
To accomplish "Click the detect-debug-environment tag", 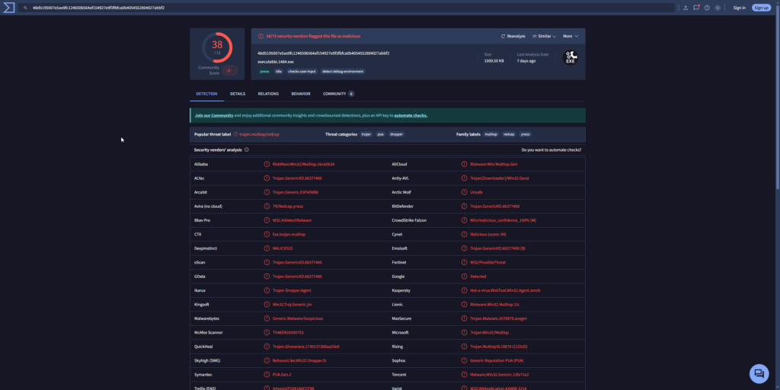I will click(x=343, y=72).
